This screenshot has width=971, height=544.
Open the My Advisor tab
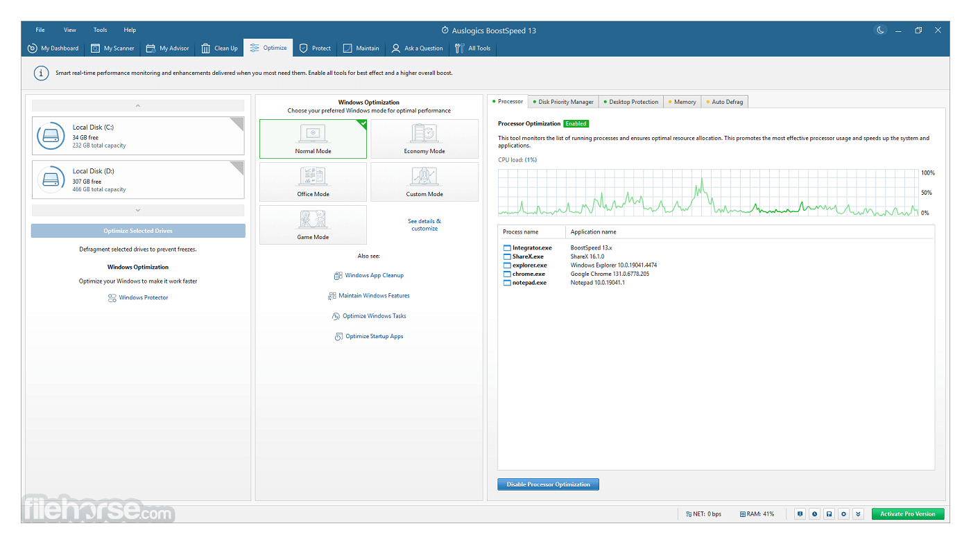pyautogui.click(x=167, y=48)
